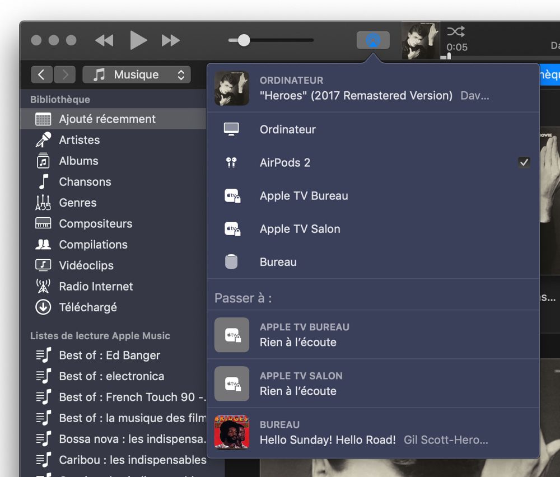Click the Albums icon in sidebar
The width and height of the screenshot is (560, 477).
pyautogui.click(x=43, y=161)
